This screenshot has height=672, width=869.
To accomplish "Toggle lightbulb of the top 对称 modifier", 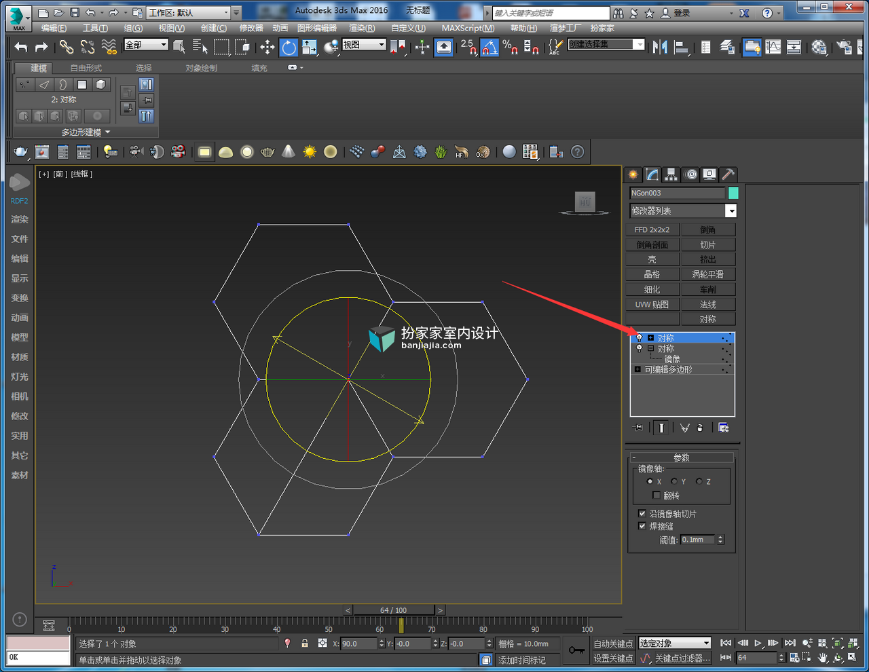I will (639, 338).
